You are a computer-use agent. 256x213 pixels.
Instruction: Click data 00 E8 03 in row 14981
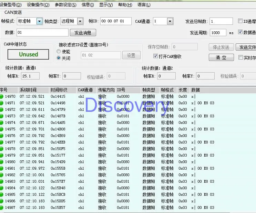(x=206, y=168)
